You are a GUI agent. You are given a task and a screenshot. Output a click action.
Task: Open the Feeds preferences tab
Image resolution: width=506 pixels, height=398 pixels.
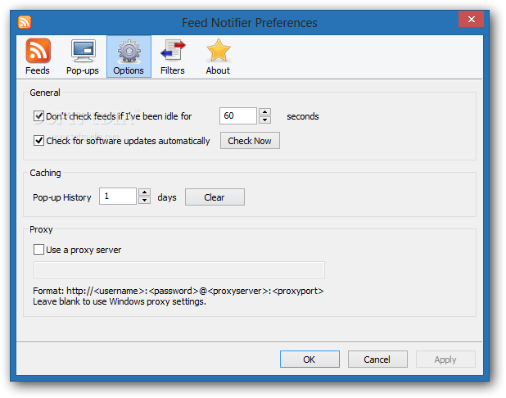(x=38, y=57)
